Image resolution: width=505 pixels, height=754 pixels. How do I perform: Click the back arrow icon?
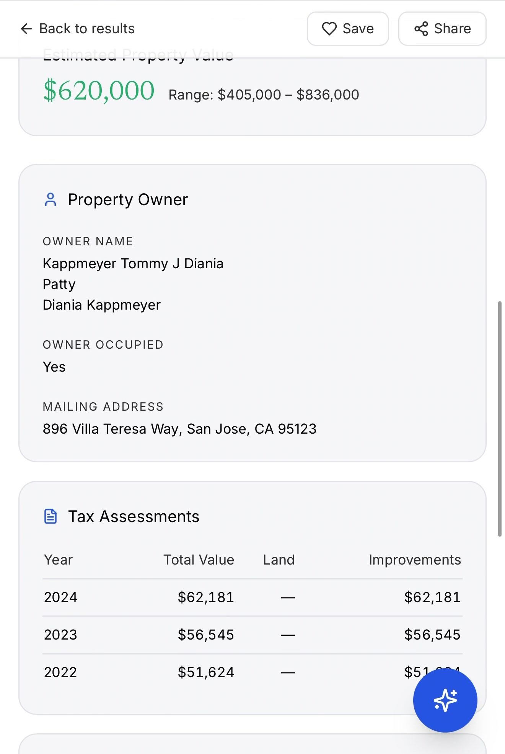click(26, 29)
